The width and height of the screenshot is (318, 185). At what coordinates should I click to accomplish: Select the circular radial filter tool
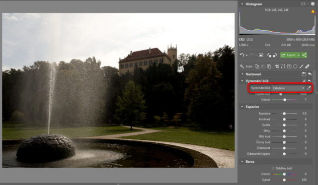(295, 66)
